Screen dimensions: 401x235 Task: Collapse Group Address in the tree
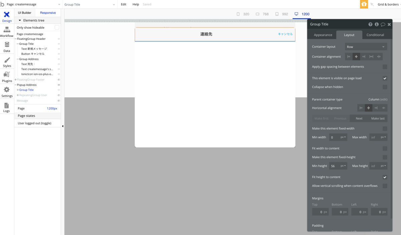pyautogui.click(x=18, y=59)
